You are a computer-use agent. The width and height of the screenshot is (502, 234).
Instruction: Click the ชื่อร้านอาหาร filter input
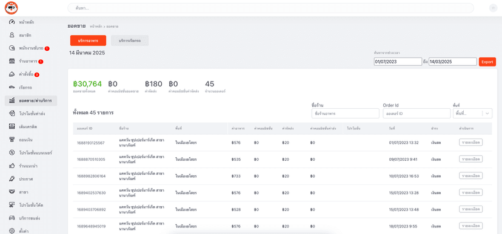345,113
